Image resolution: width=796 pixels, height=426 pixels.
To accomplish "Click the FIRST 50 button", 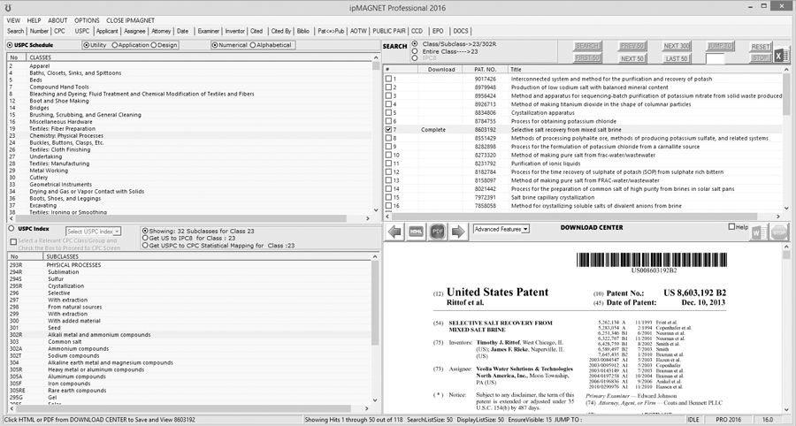I will coord(587,58).
